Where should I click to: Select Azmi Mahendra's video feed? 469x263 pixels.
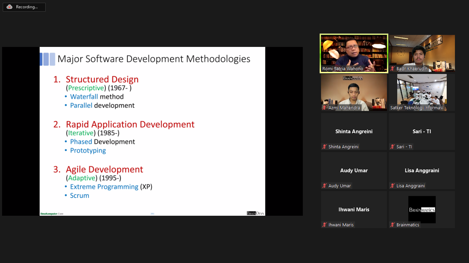[354, 92]
